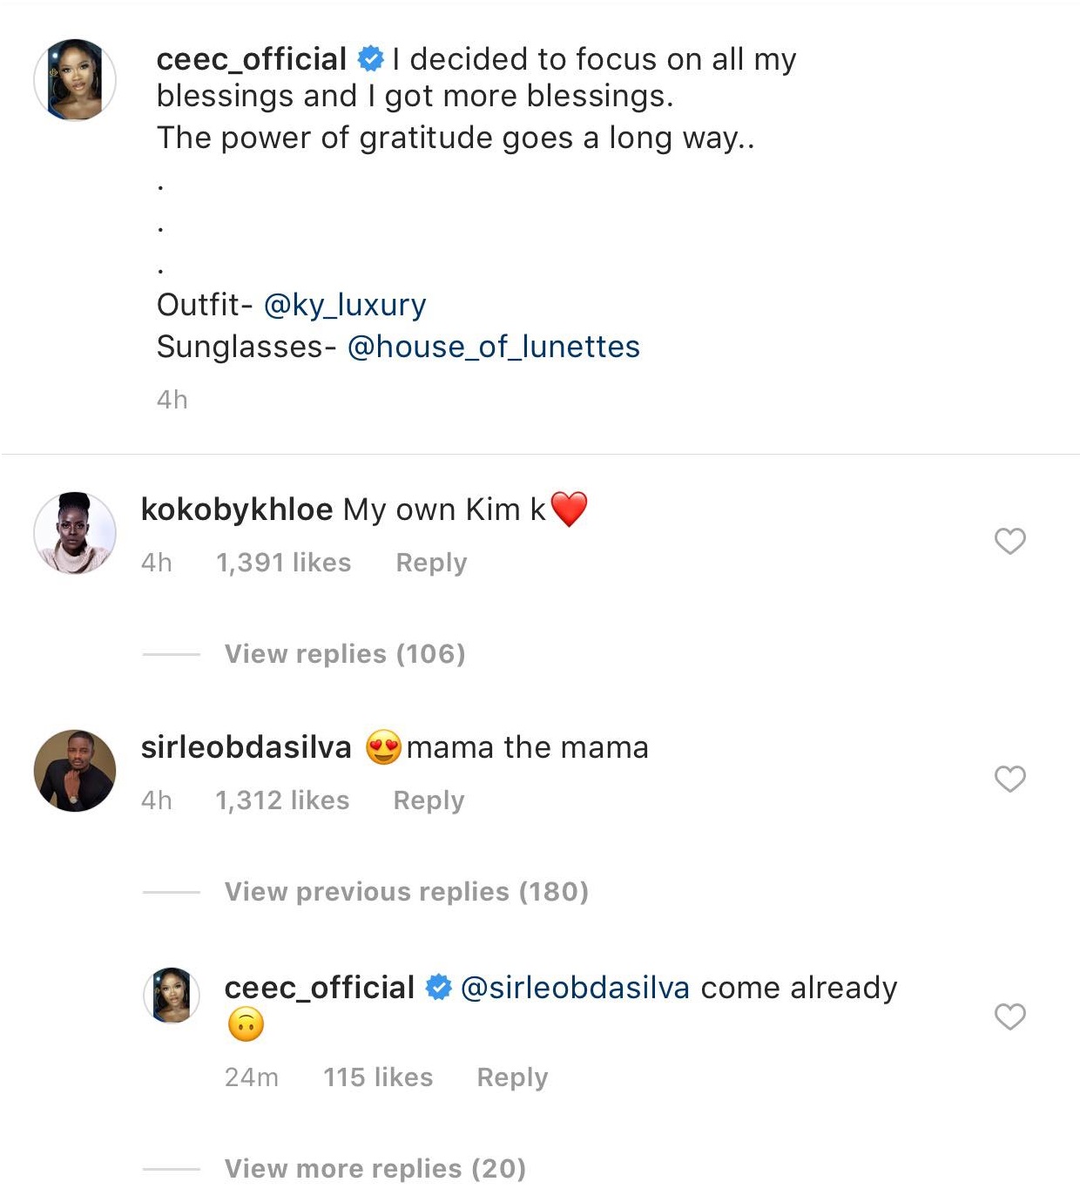The image size is (1080, 1202).
Task: Open the @house_of_lunettes mention link
Action: click(494, 347)
